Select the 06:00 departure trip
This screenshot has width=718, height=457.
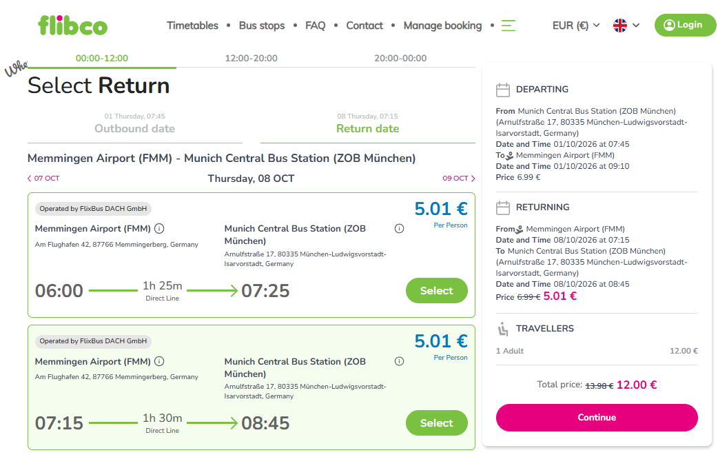tap(436, 291)
